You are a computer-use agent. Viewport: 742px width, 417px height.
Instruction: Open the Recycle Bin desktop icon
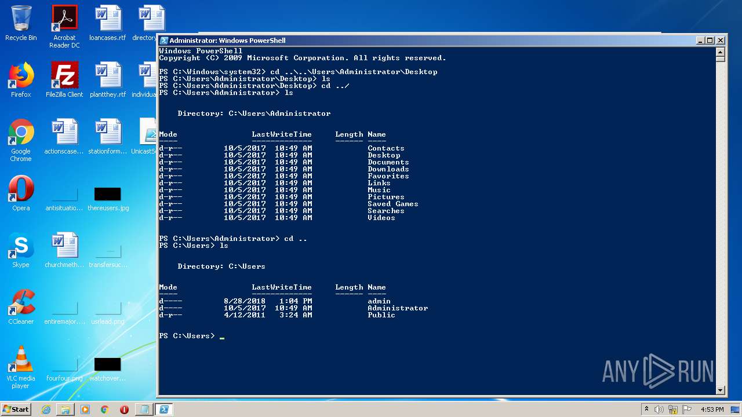(21, 23)
